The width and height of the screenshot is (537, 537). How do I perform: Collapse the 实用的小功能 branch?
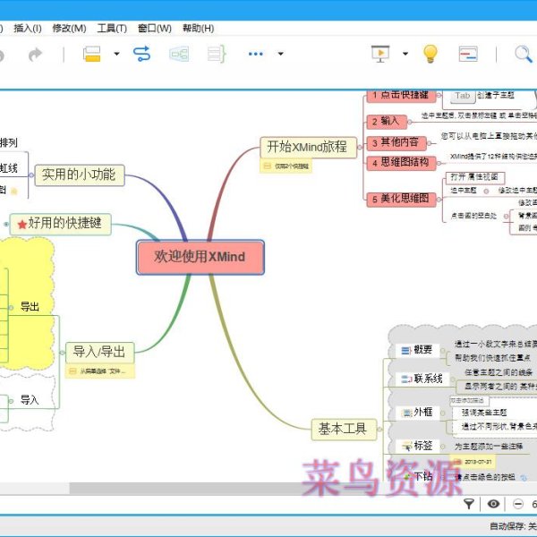coord(31,175)
